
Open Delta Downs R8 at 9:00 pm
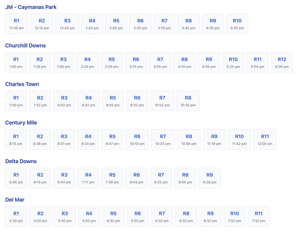pos(185,178)
